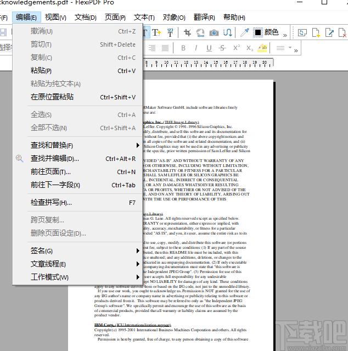Click the 撤消(U) menu entry

[77, 31]
